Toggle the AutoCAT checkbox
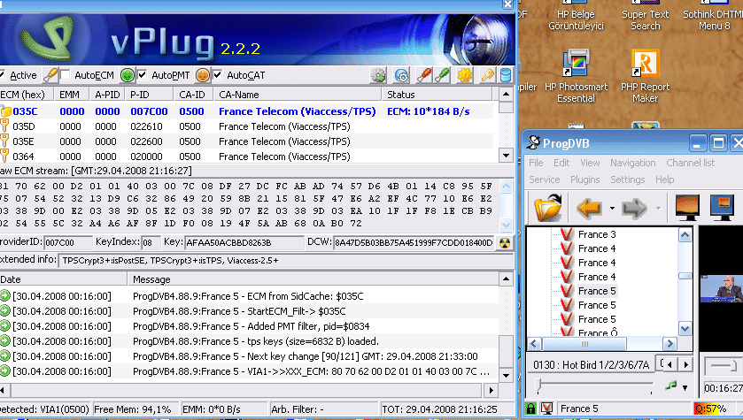The height and width of the screenshot is (420, 743). click(x=218, y=75)
